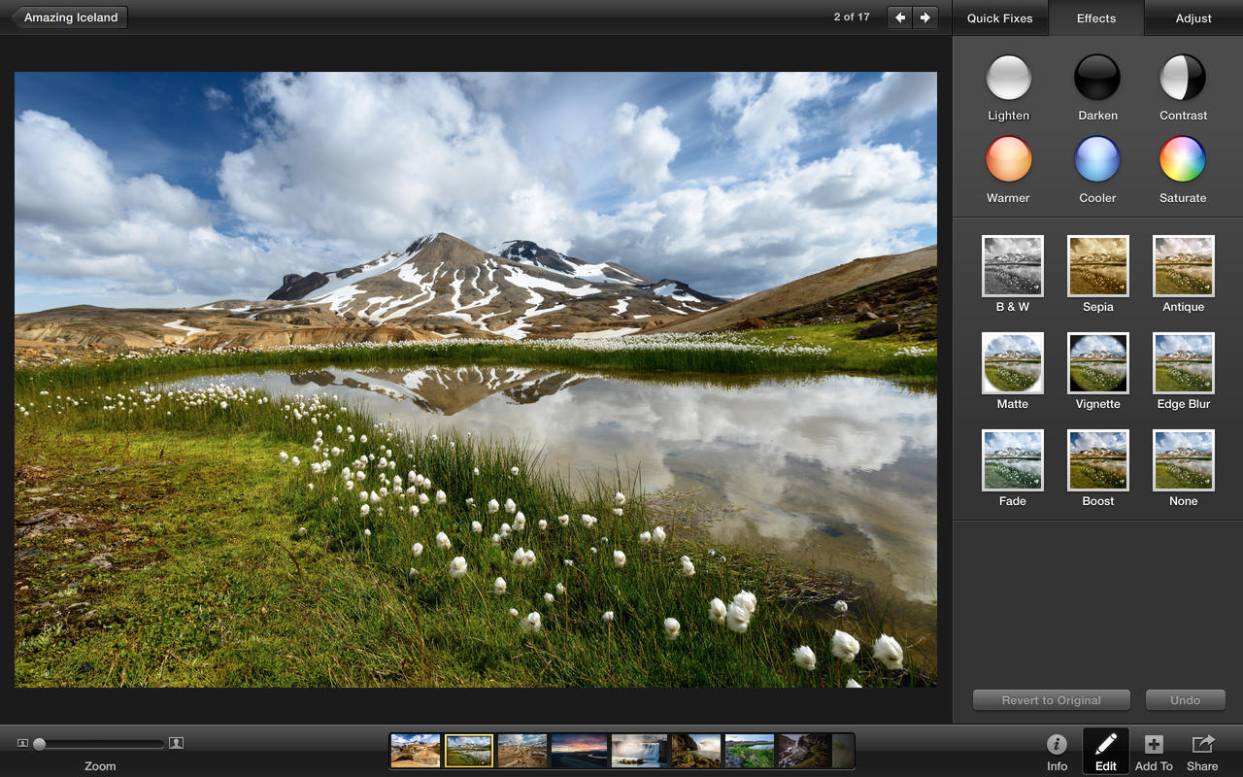Go to the next photo arrow

[x=926, y=17]
